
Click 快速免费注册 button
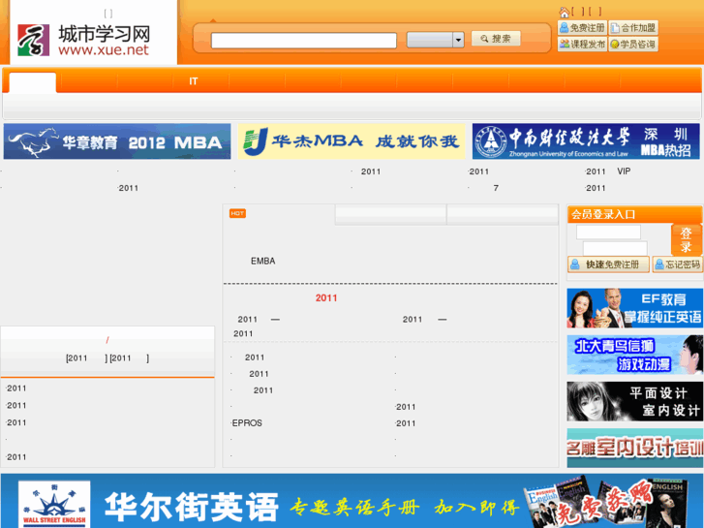[608, 264]
